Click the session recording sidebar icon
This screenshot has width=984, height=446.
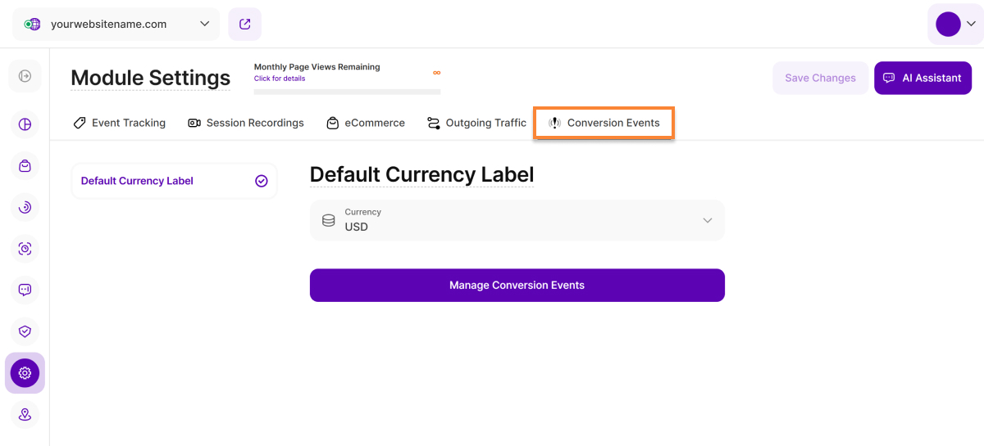pyautogui.click(x=25, y=248)
